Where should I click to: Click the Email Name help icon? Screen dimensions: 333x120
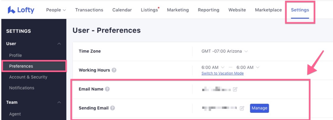click(107, 89)
